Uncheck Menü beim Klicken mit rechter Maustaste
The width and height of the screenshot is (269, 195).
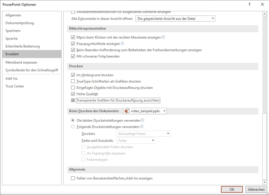[x=73, y=37]
